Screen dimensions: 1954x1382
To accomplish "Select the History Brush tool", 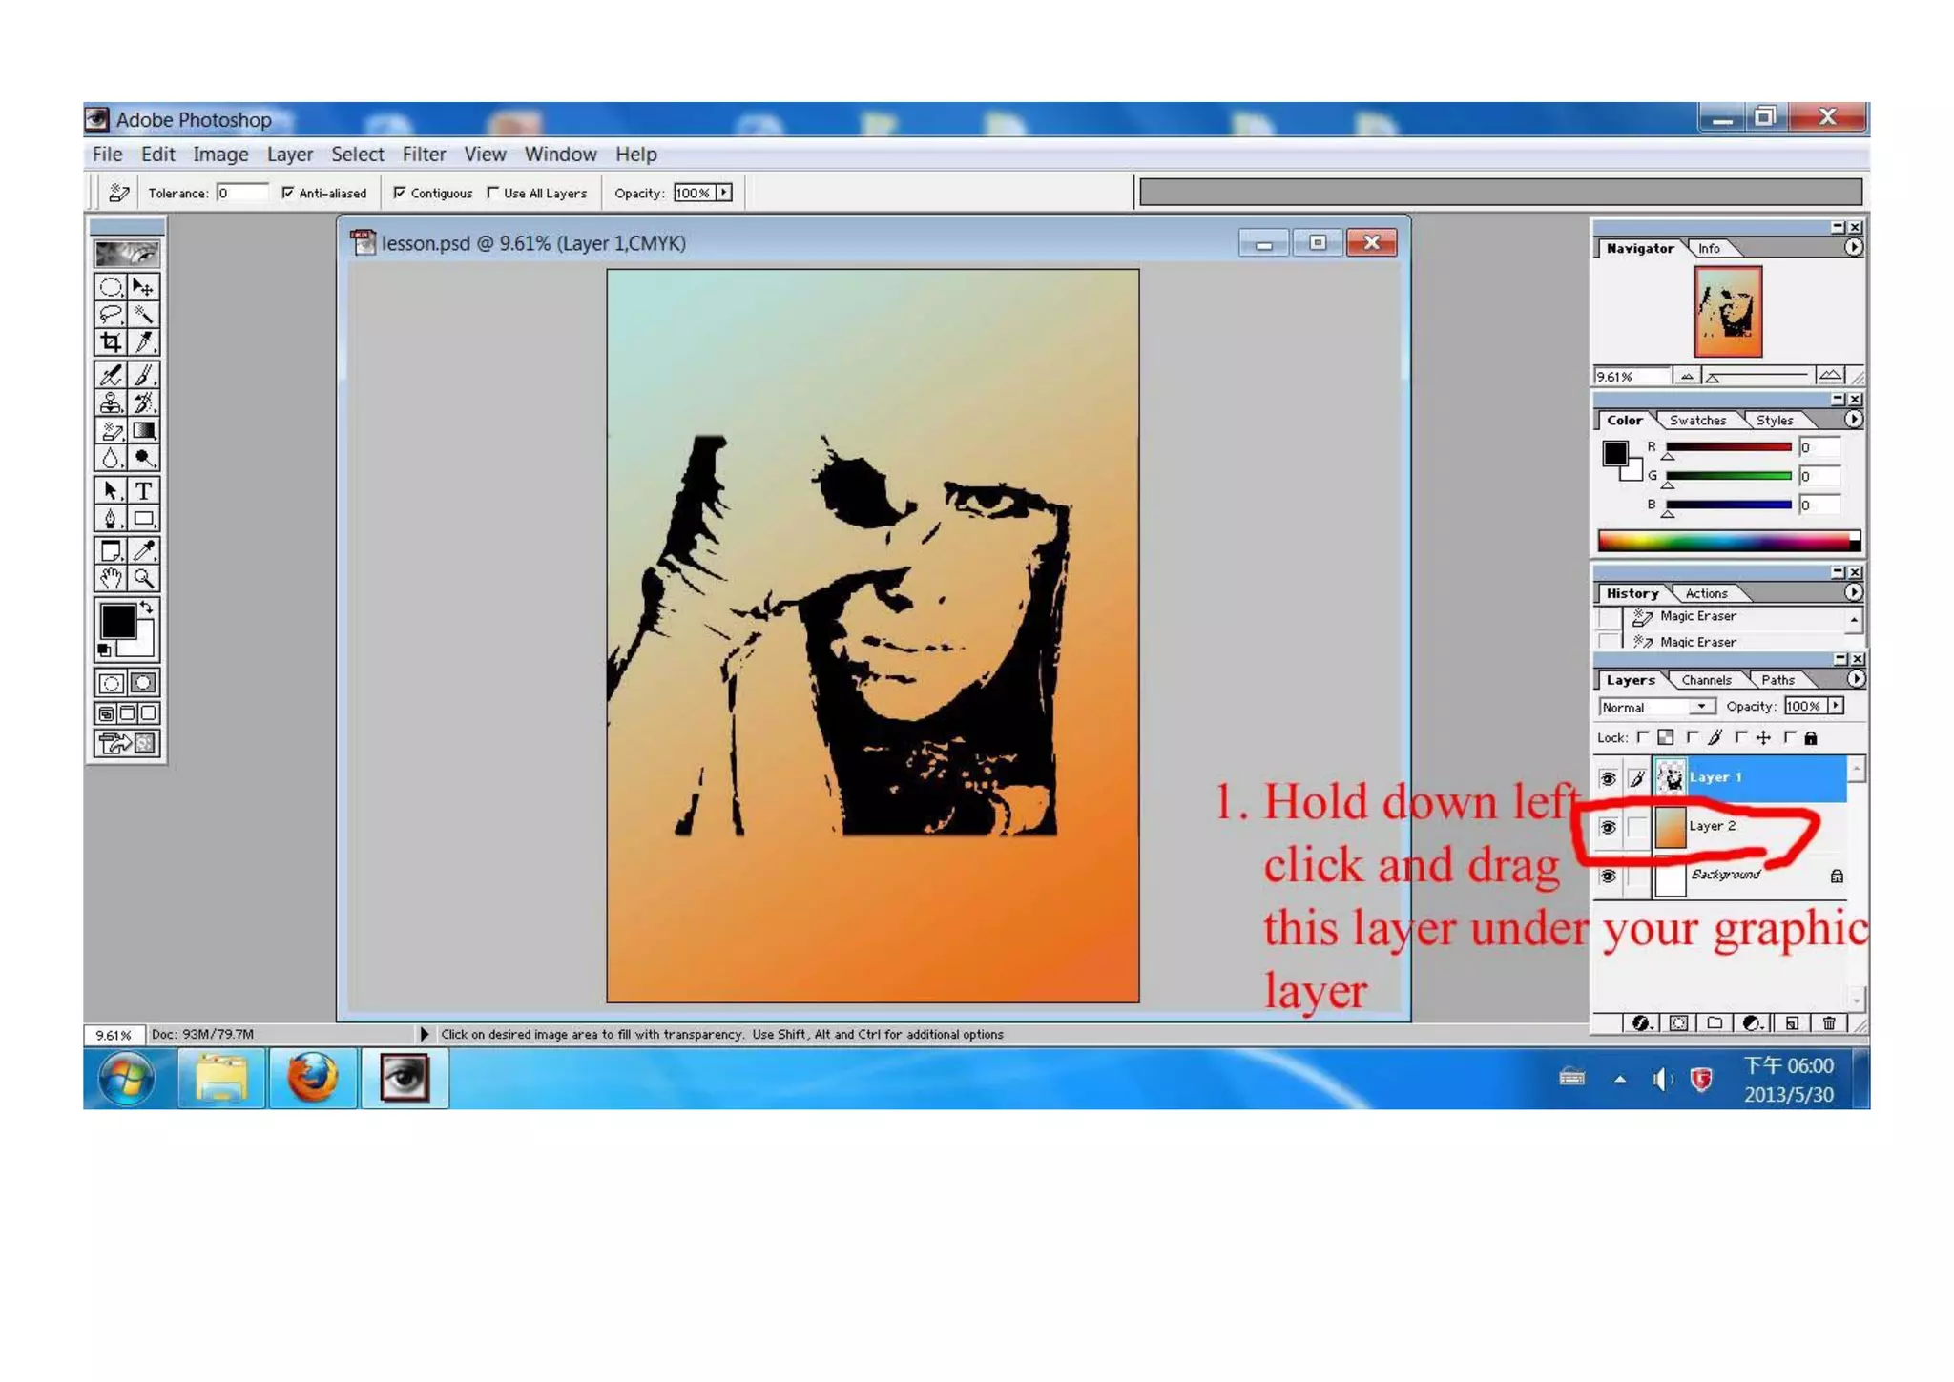I will point(143,402).
